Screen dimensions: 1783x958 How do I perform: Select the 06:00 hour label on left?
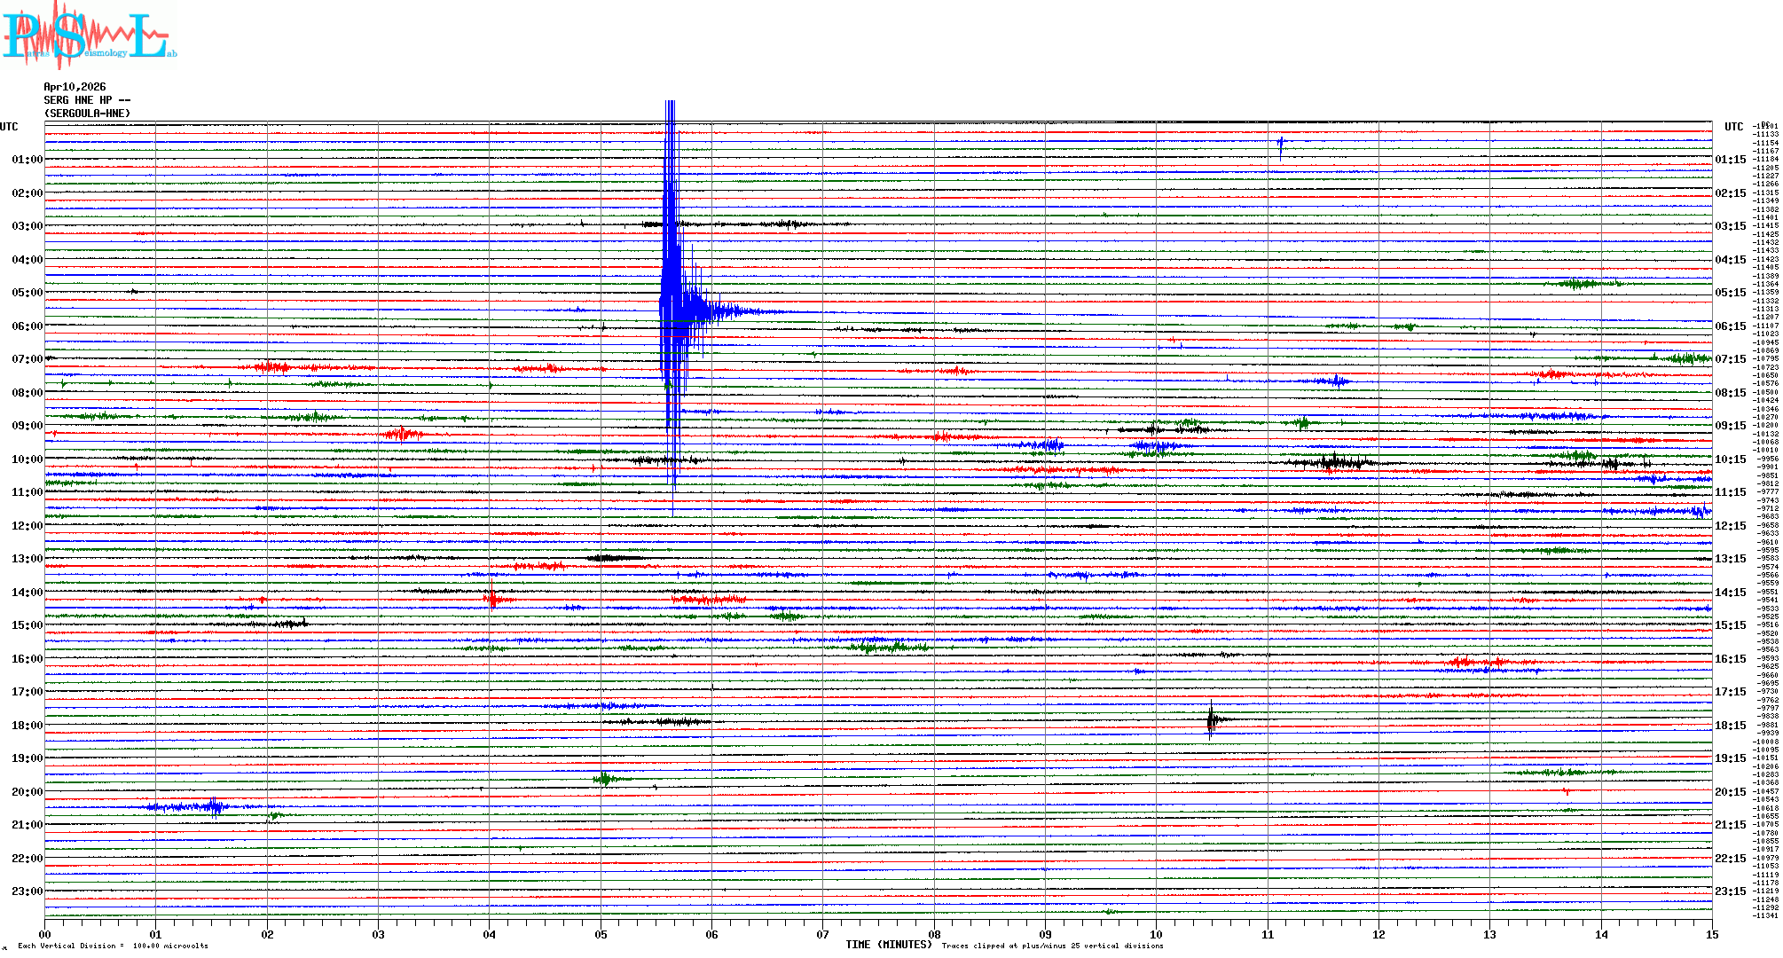(27, 326)
